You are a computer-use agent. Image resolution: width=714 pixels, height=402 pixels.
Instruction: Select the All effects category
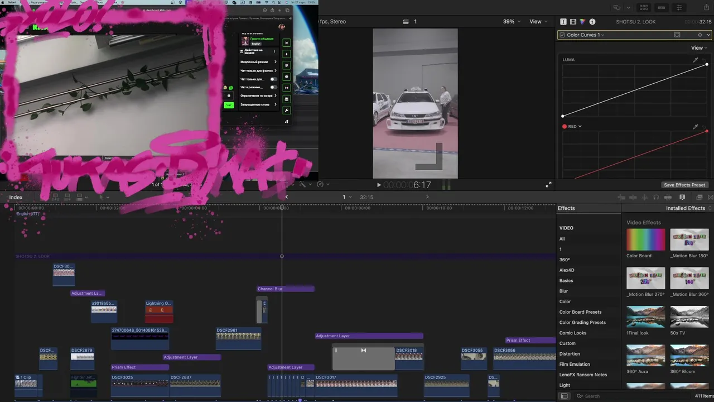click(x=562, y=239)
